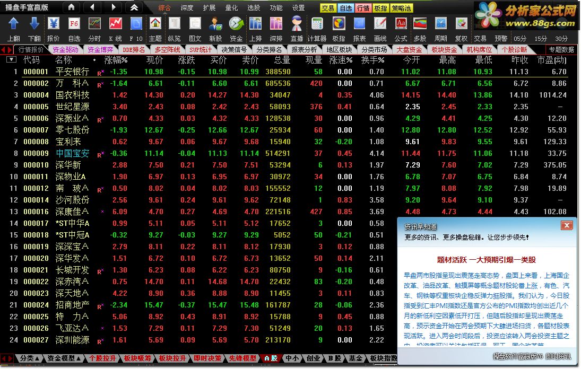Navigate back with the left arrow button
581x369 pixels.
[x=92, y=7]
